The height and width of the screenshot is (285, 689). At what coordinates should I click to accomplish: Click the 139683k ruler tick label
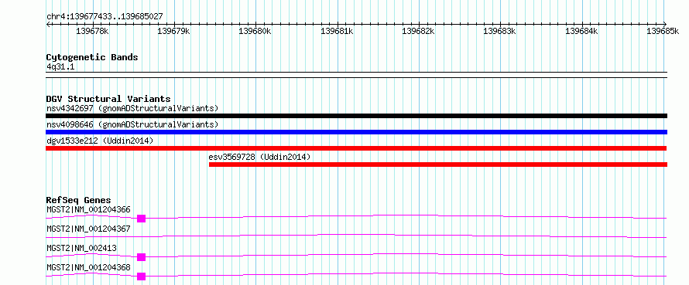point(500,31)
